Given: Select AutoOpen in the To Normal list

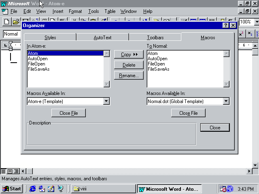Looking at the screenshot, I should tap(185, 59).
